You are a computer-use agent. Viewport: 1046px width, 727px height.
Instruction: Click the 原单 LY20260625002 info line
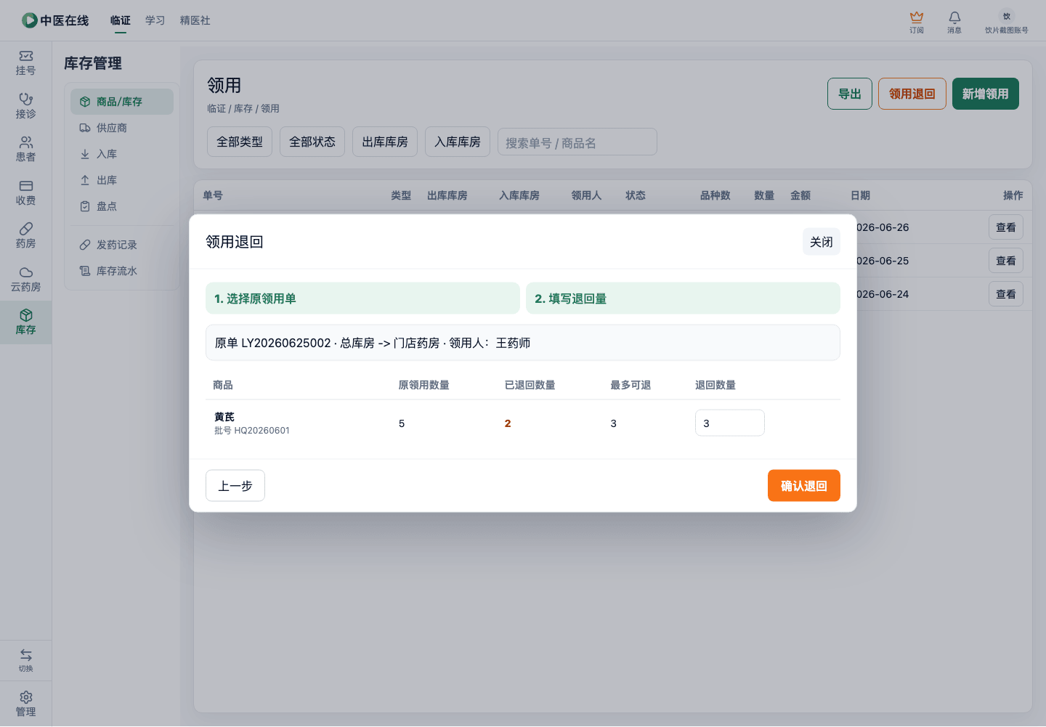tap(523, 343)
